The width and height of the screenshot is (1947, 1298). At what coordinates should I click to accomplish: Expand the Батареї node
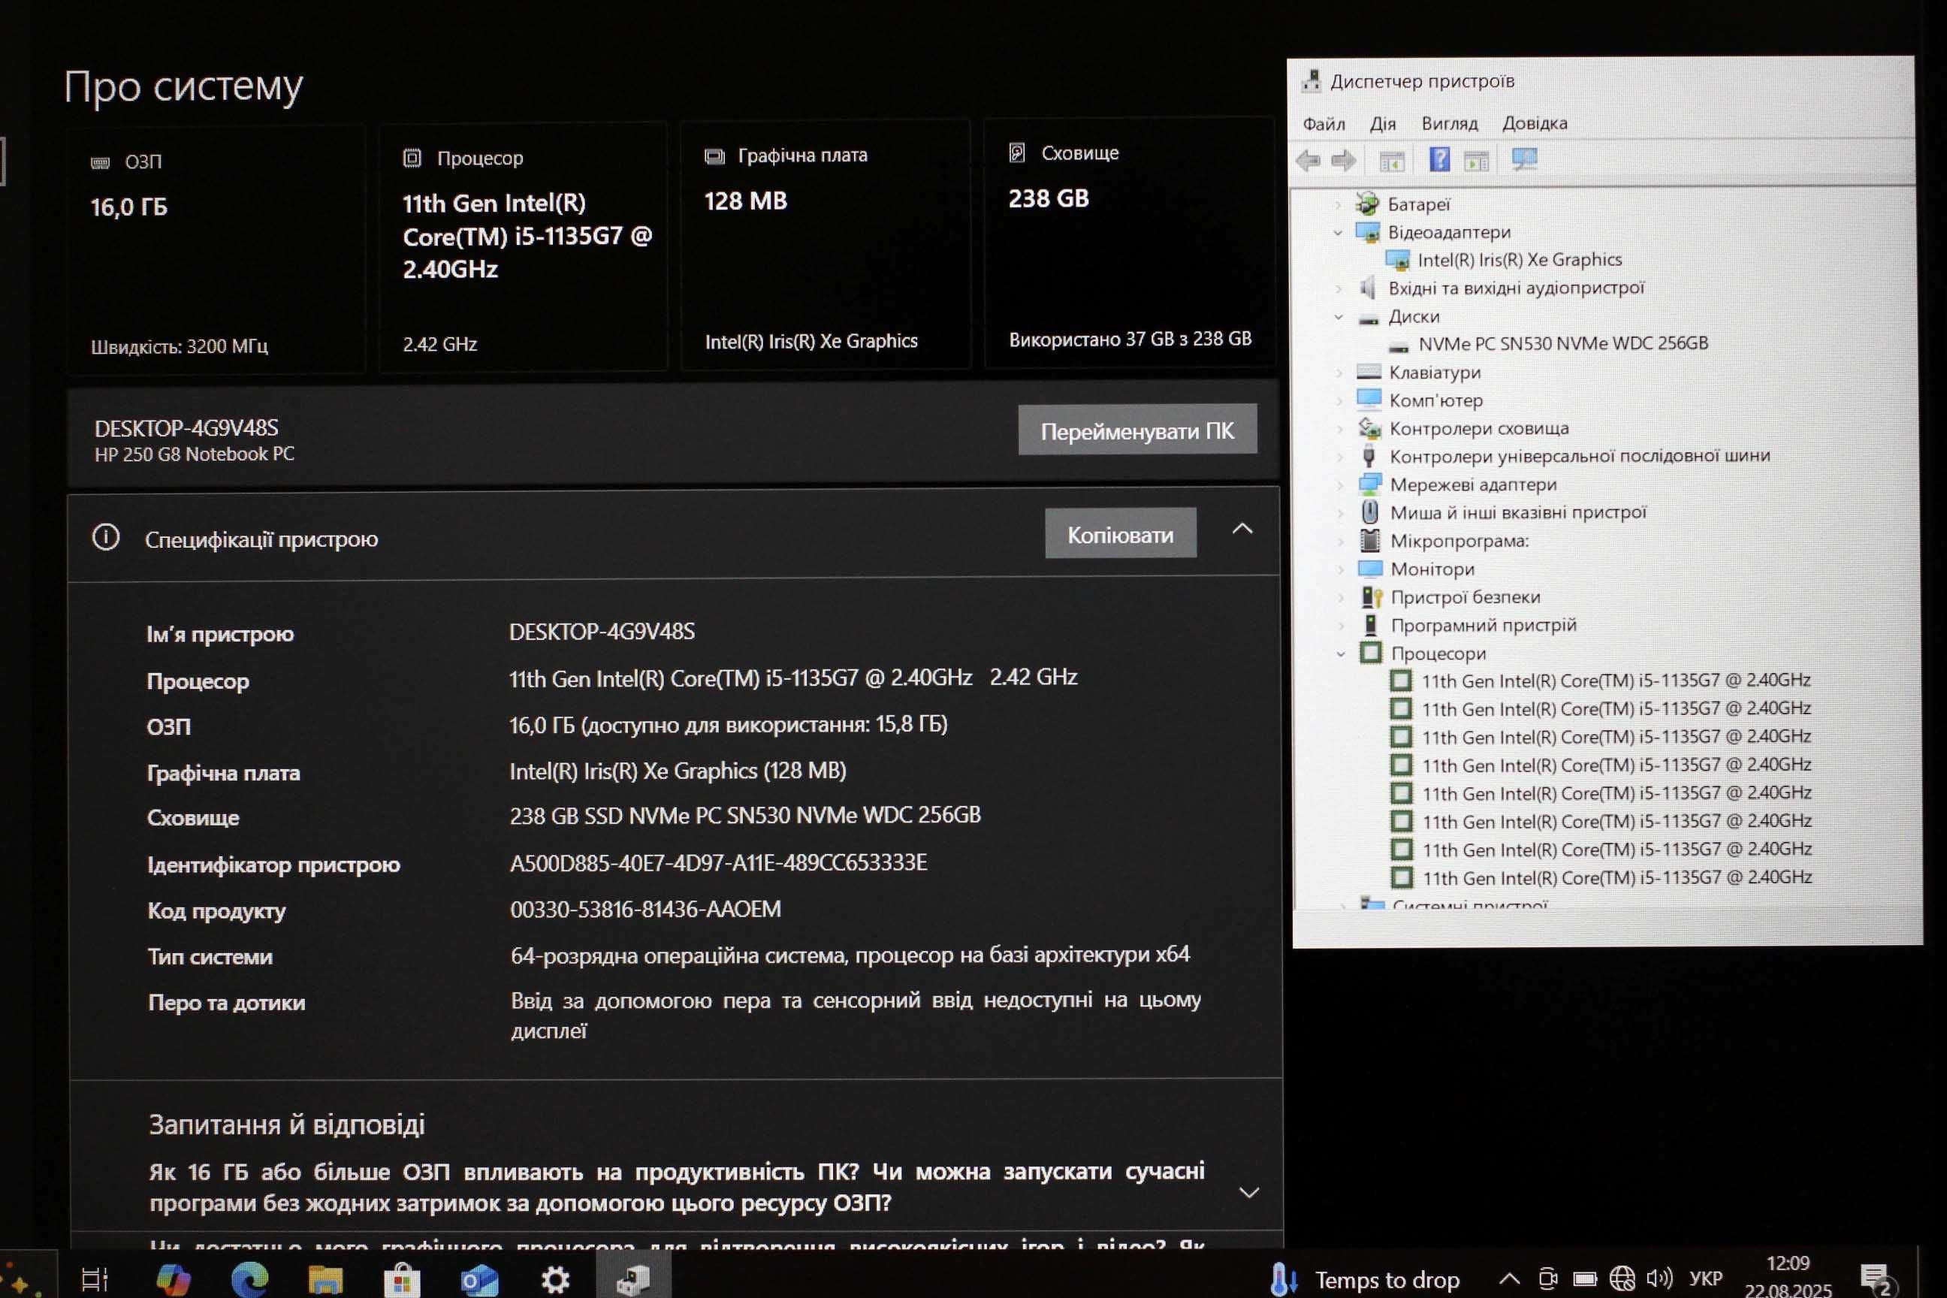pyautogui.click(x=1338, y=204)
